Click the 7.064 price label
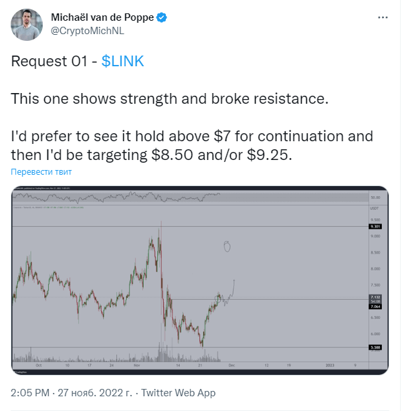This screenshot has height=411, width=402. point(375,307)
